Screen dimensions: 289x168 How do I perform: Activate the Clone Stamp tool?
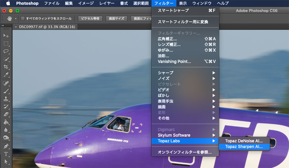[6, 99]
